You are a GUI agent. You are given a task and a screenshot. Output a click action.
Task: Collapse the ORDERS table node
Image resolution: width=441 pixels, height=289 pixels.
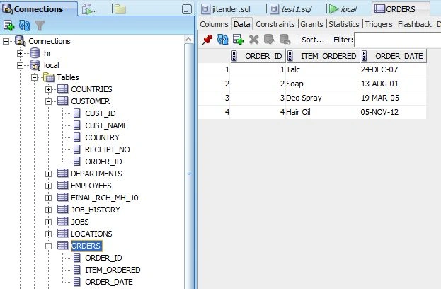[x=48, y=246]
